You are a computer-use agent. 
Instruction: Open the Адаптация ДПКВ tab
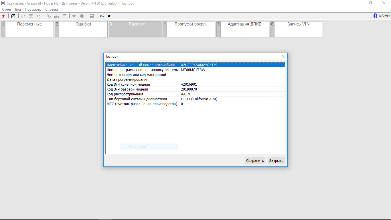click(244, 24)
